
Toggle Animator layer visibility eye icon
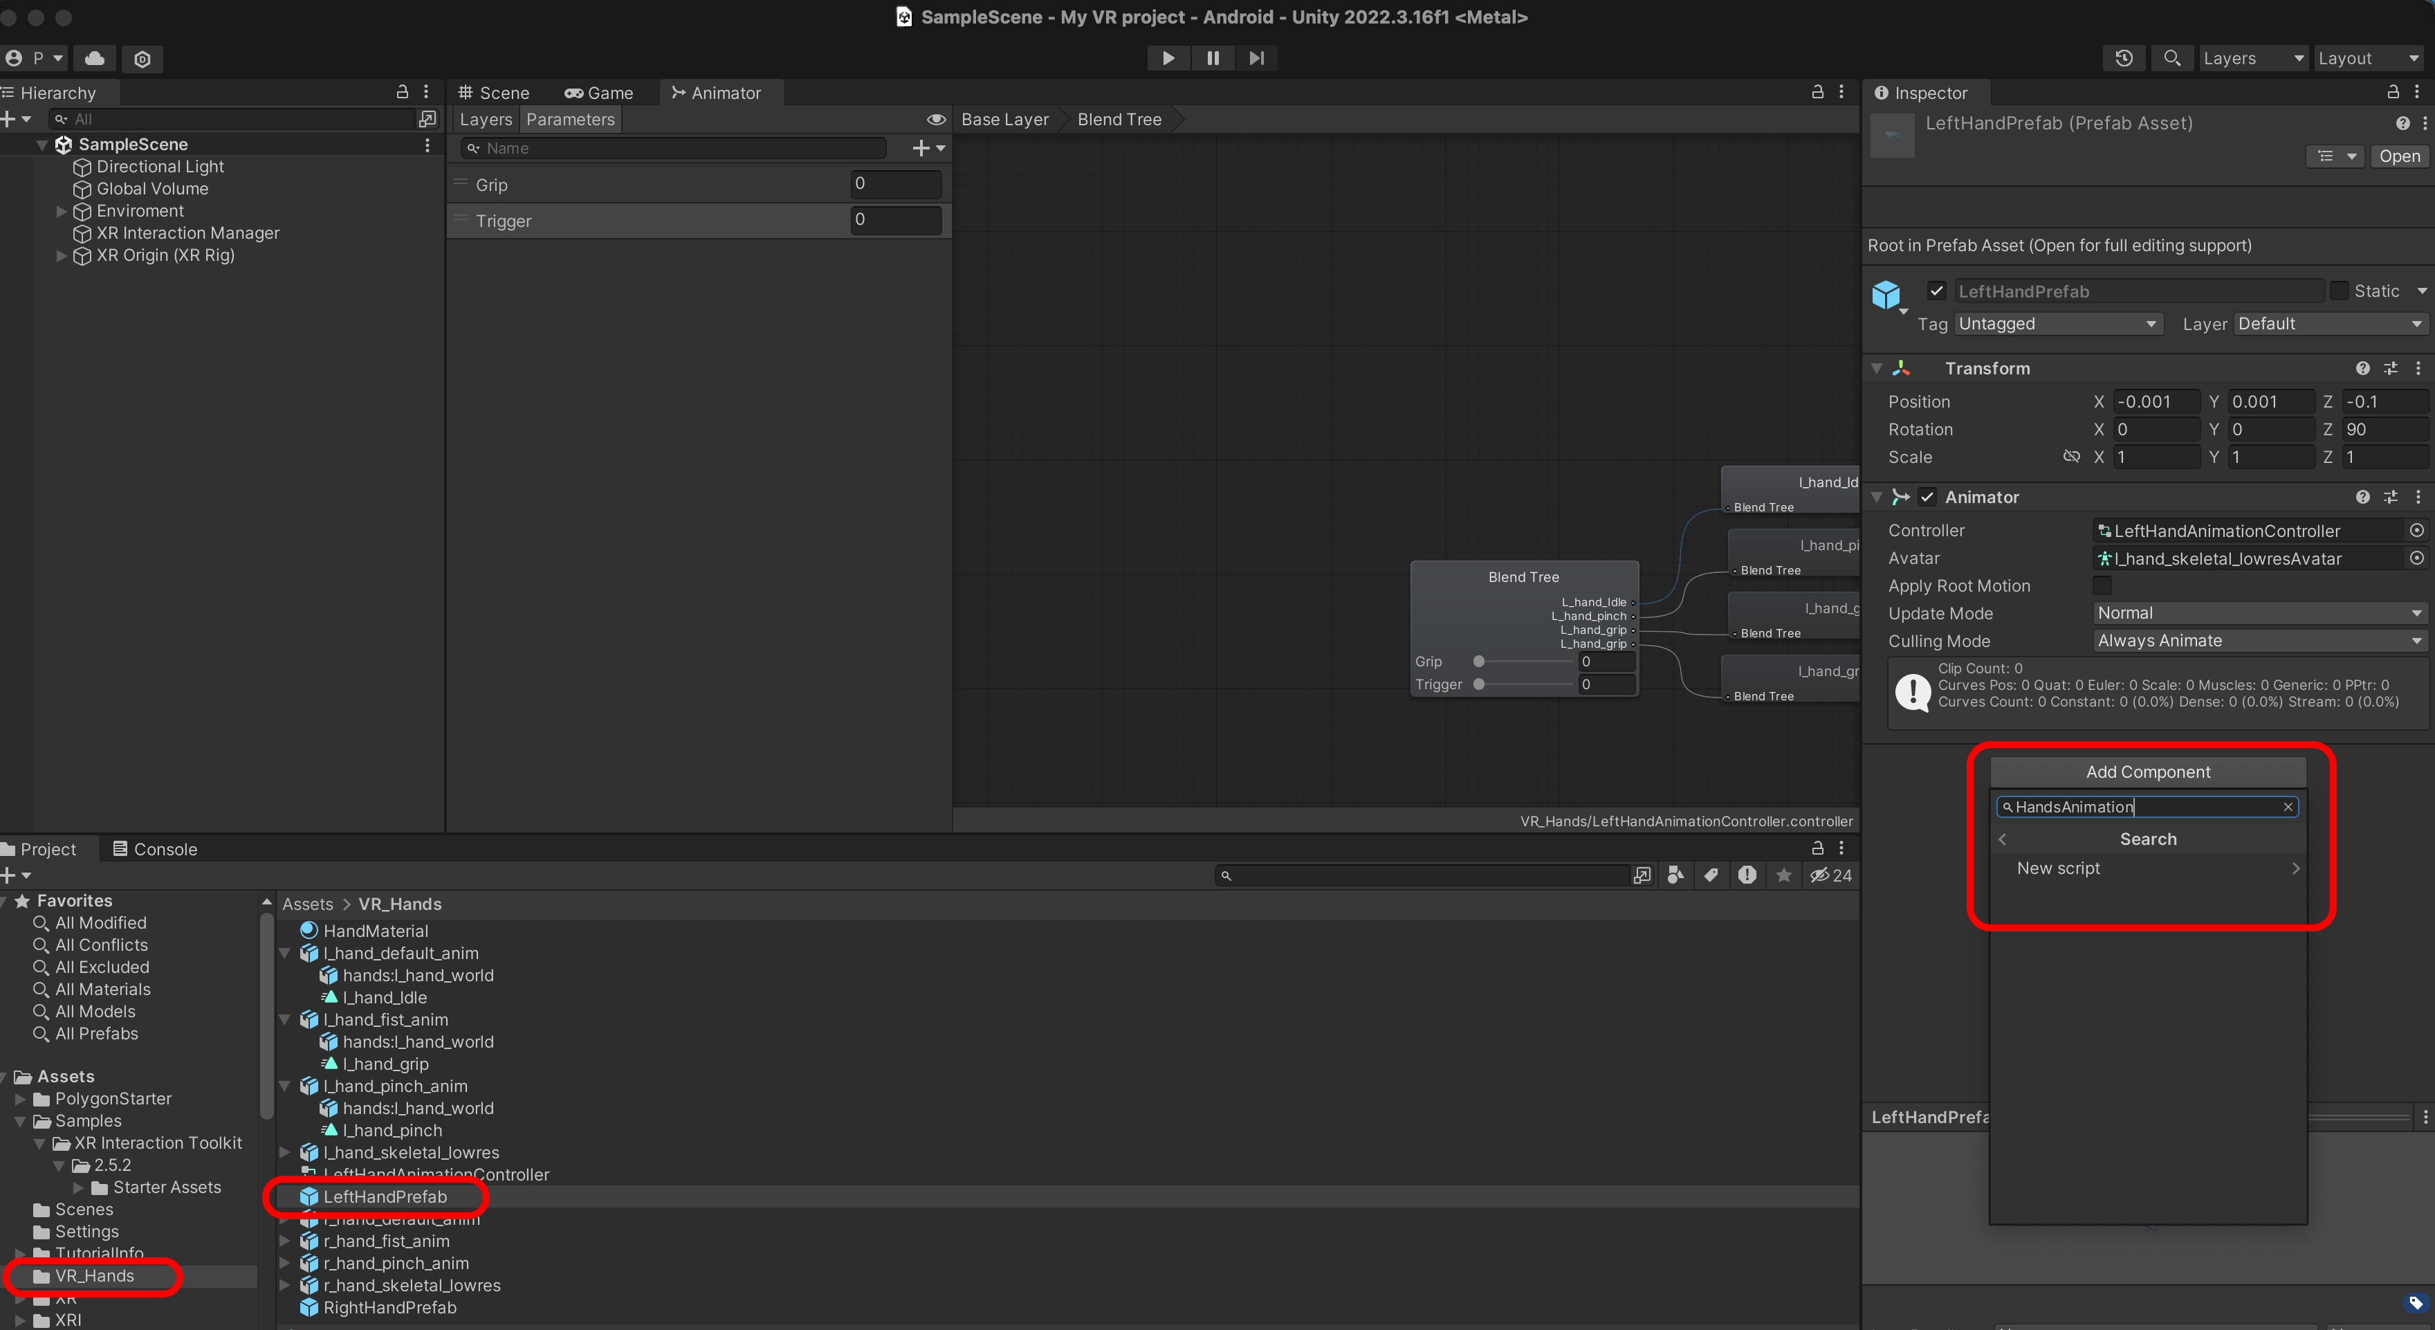936,119
